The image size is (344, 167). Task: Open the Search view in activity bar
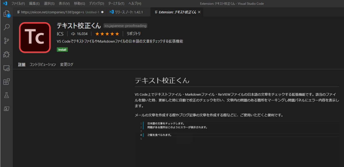tap(6, 27)
